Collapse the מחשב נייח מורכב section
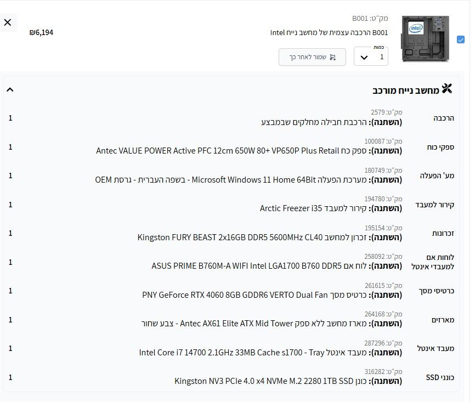 (x=10, y=90)
